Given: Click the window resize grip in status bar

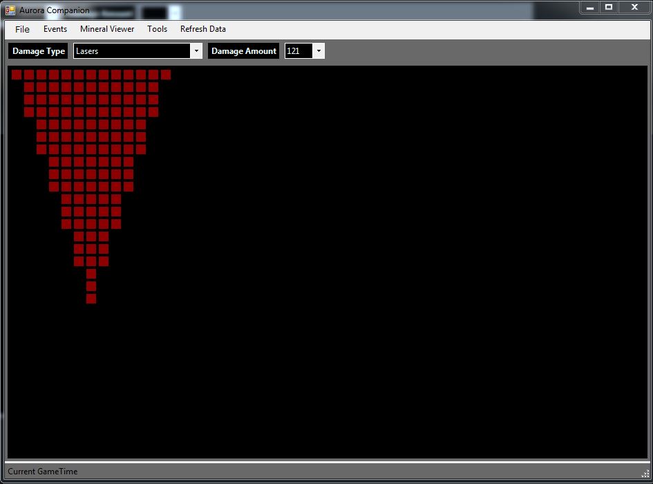Looking at the screenshot, I should [x=645, y=474].
